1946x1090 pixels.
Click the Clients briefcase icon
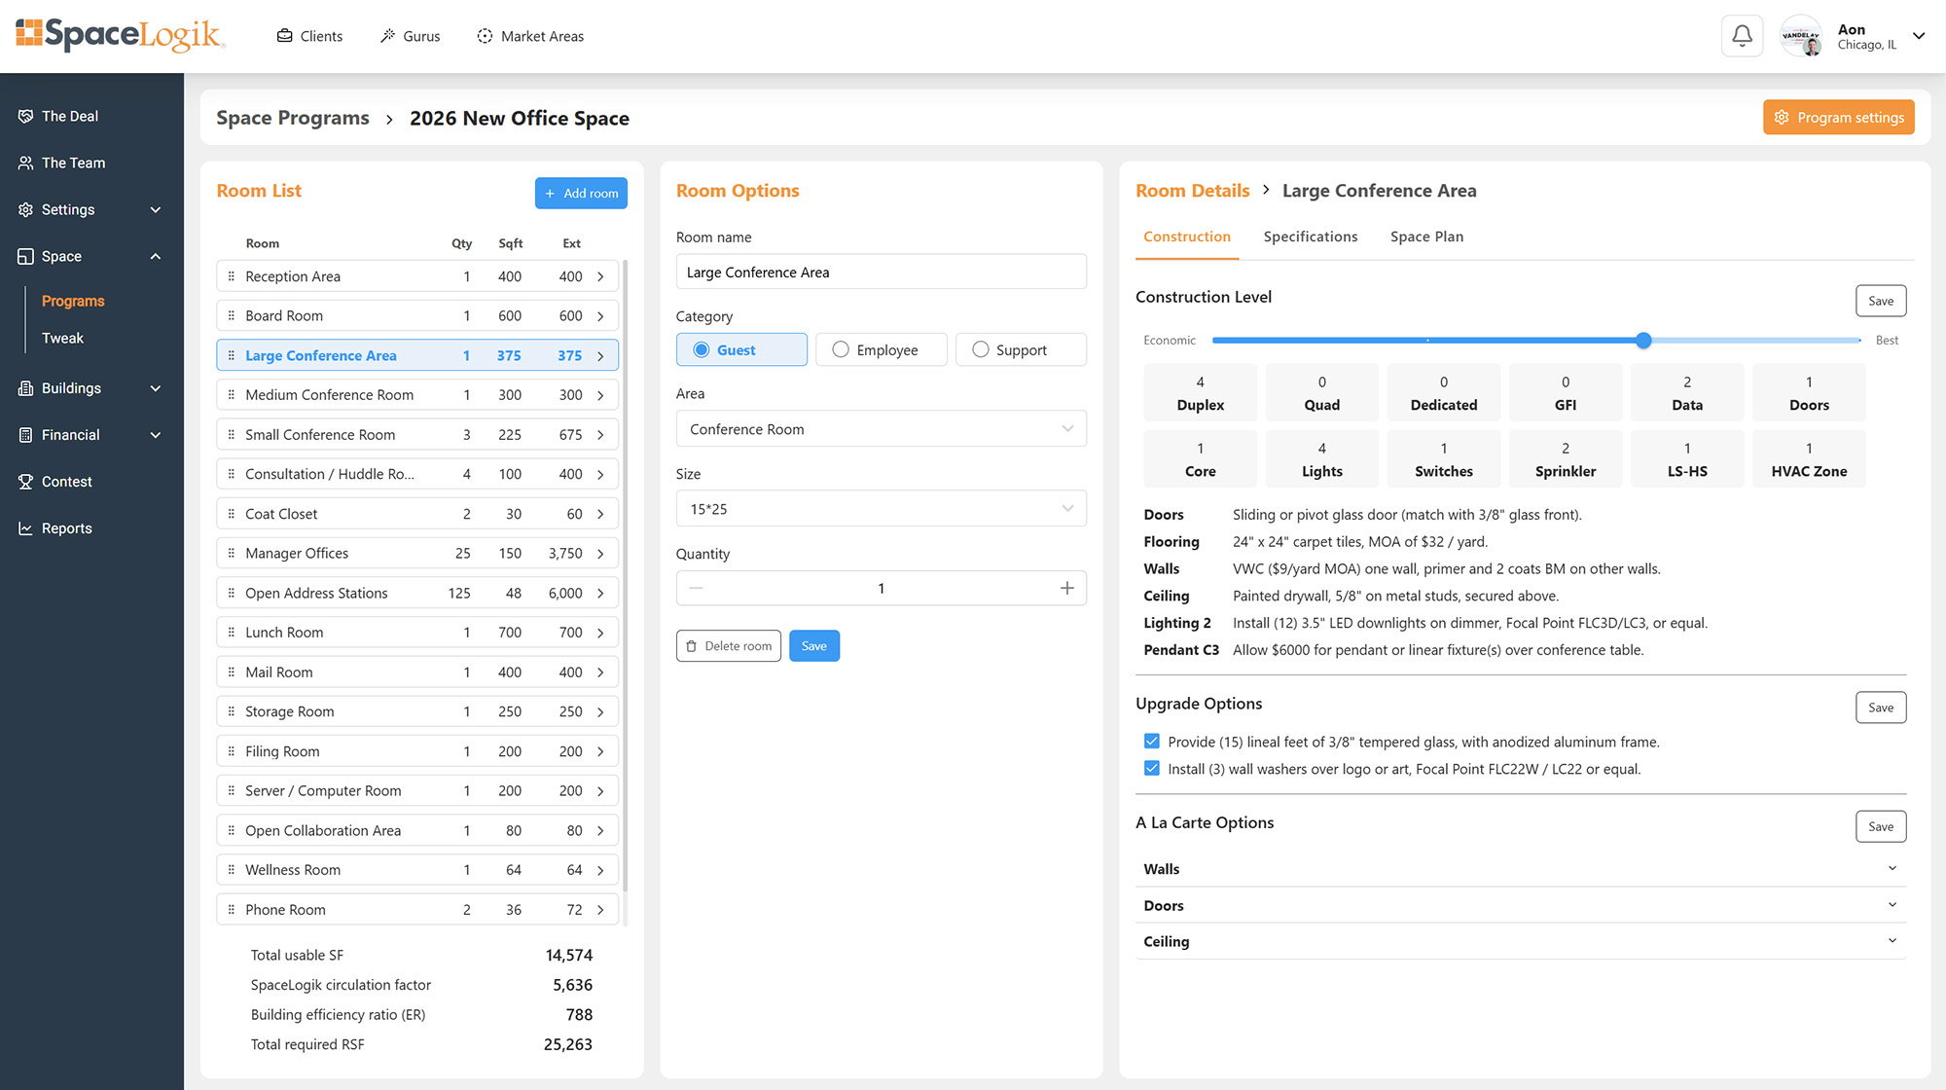[284, 36]
